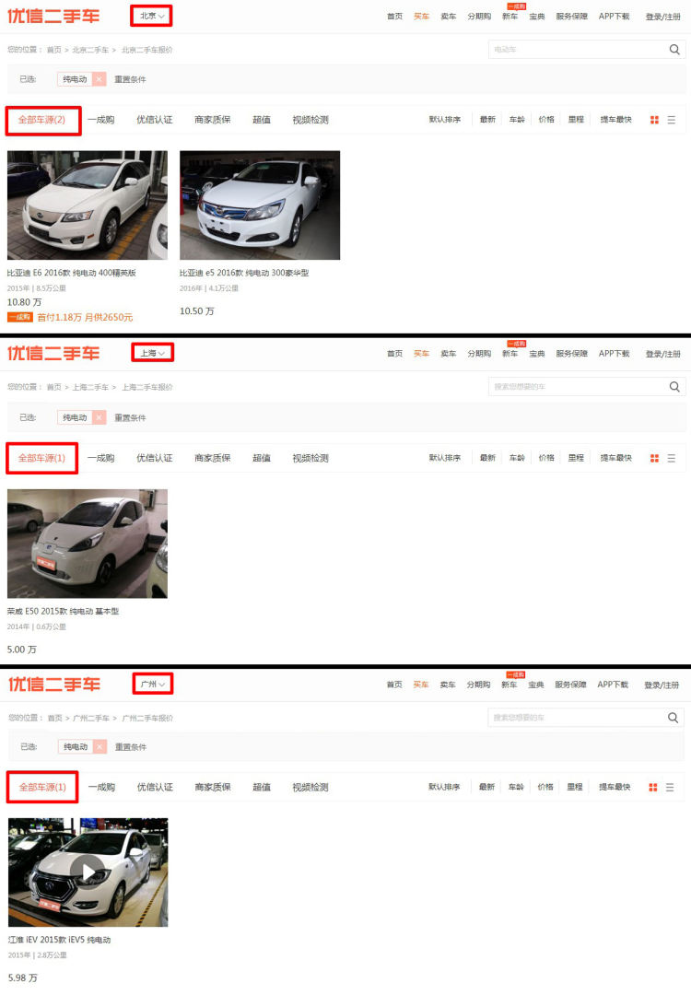Open the 视频检测 tab on the 广州 page
The image size is (691, 995).
310,788
